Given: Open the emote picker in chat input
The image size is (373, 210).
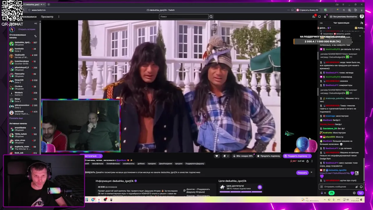Looking at the screenshot, I should (x=361, y=187).
